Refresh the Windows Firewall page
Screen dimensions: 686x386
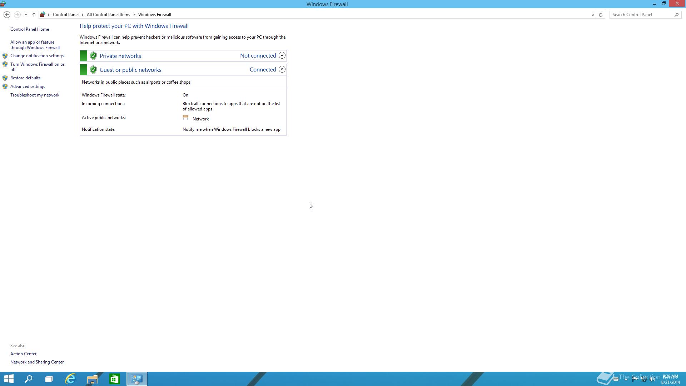(x=601, y=15)
